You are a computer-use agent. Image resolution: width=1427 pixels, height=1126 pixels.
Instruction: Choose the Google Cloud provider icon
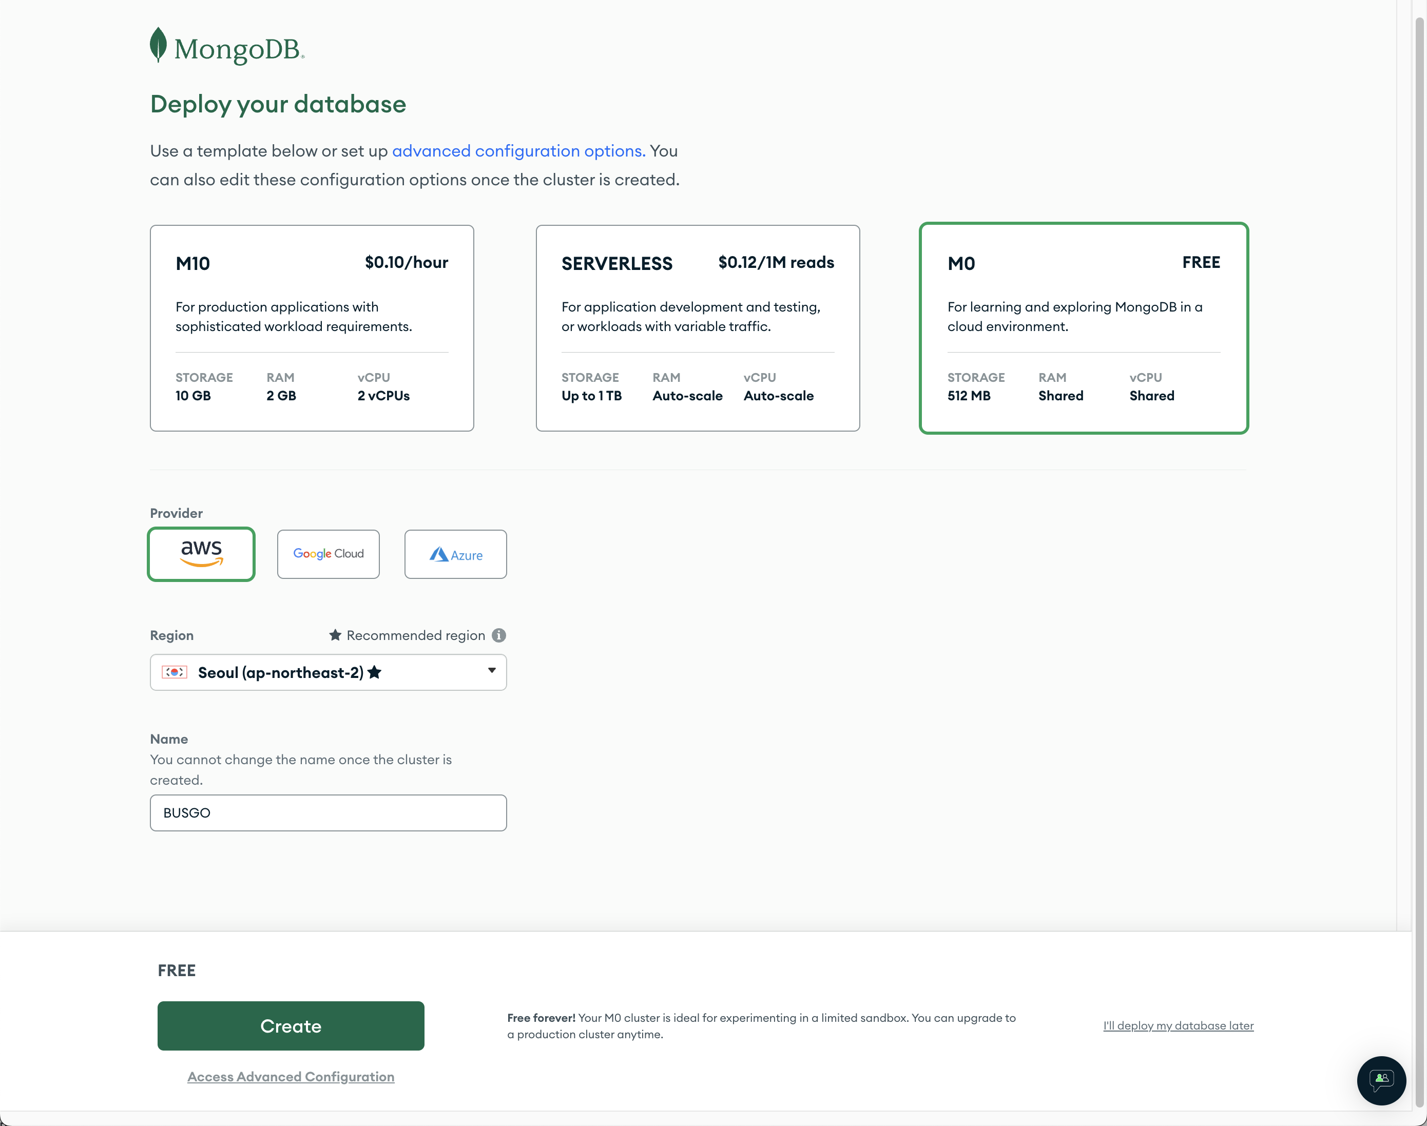pos(329,554)
